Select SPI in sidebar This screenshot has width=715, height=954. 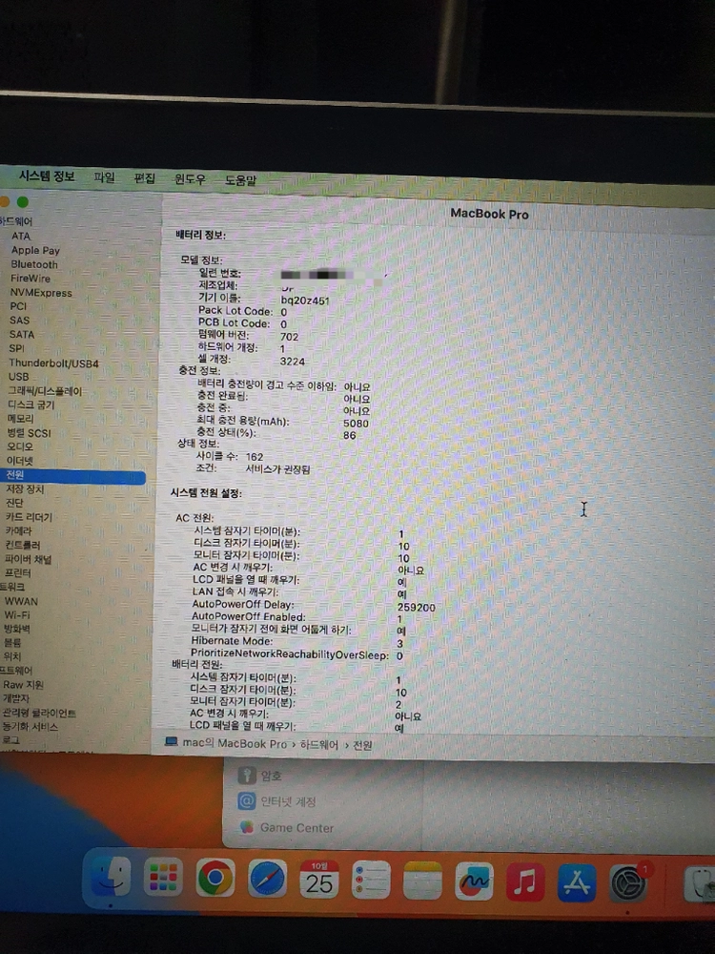pyautogui.click(x=16, y=348)
